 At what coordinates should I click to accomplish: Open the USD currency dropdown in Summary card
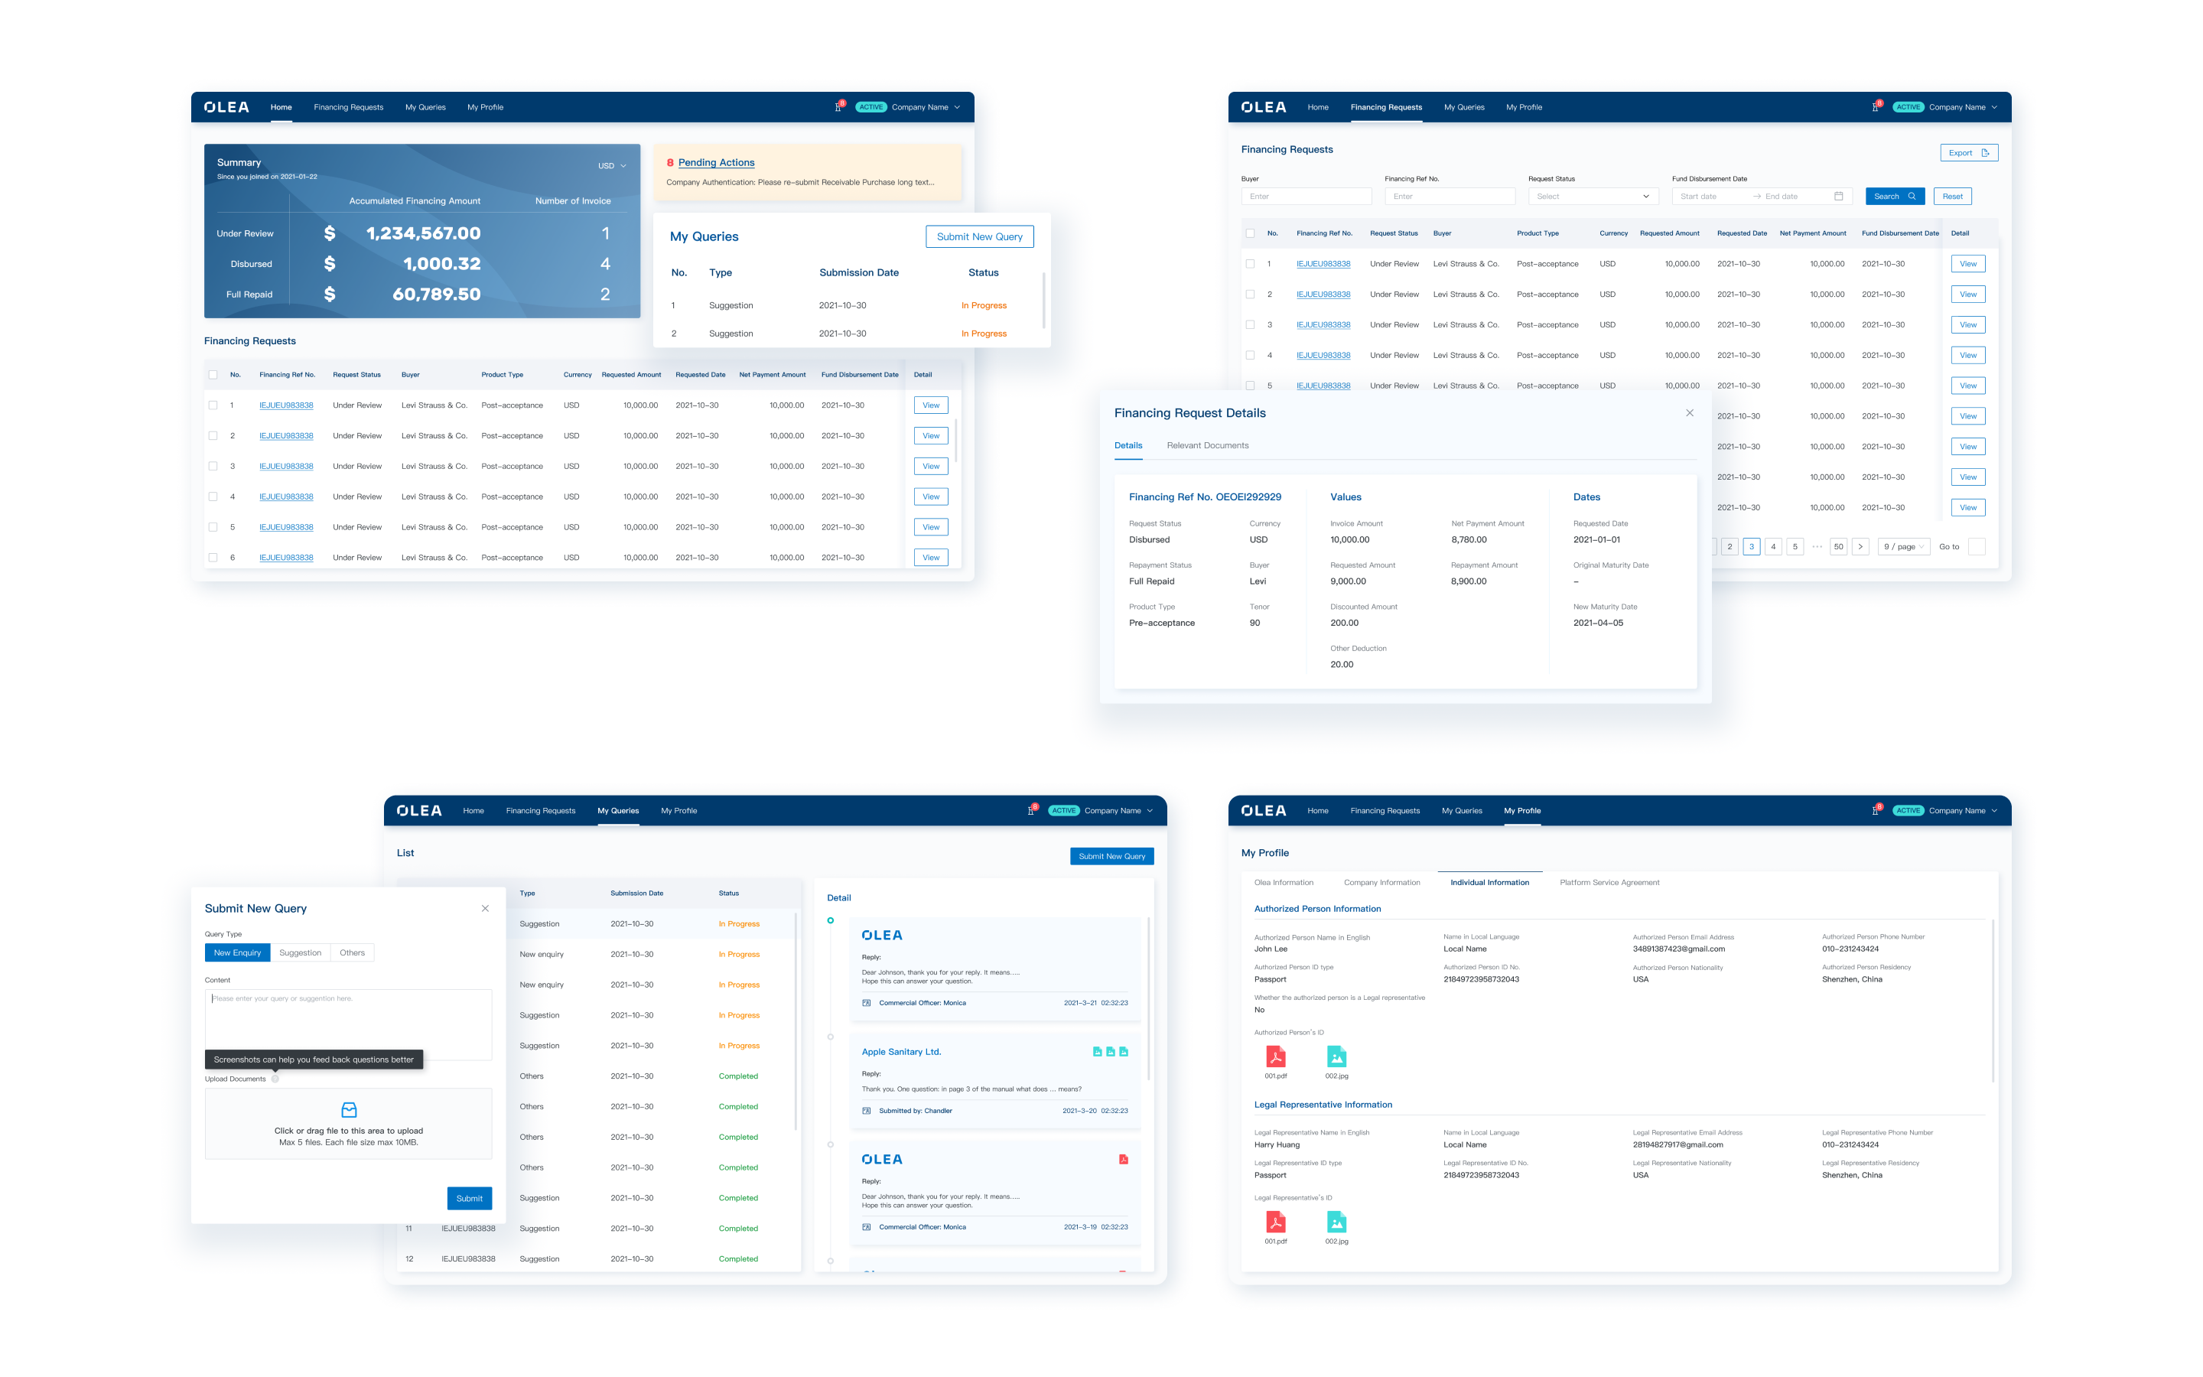coord(612,166)
